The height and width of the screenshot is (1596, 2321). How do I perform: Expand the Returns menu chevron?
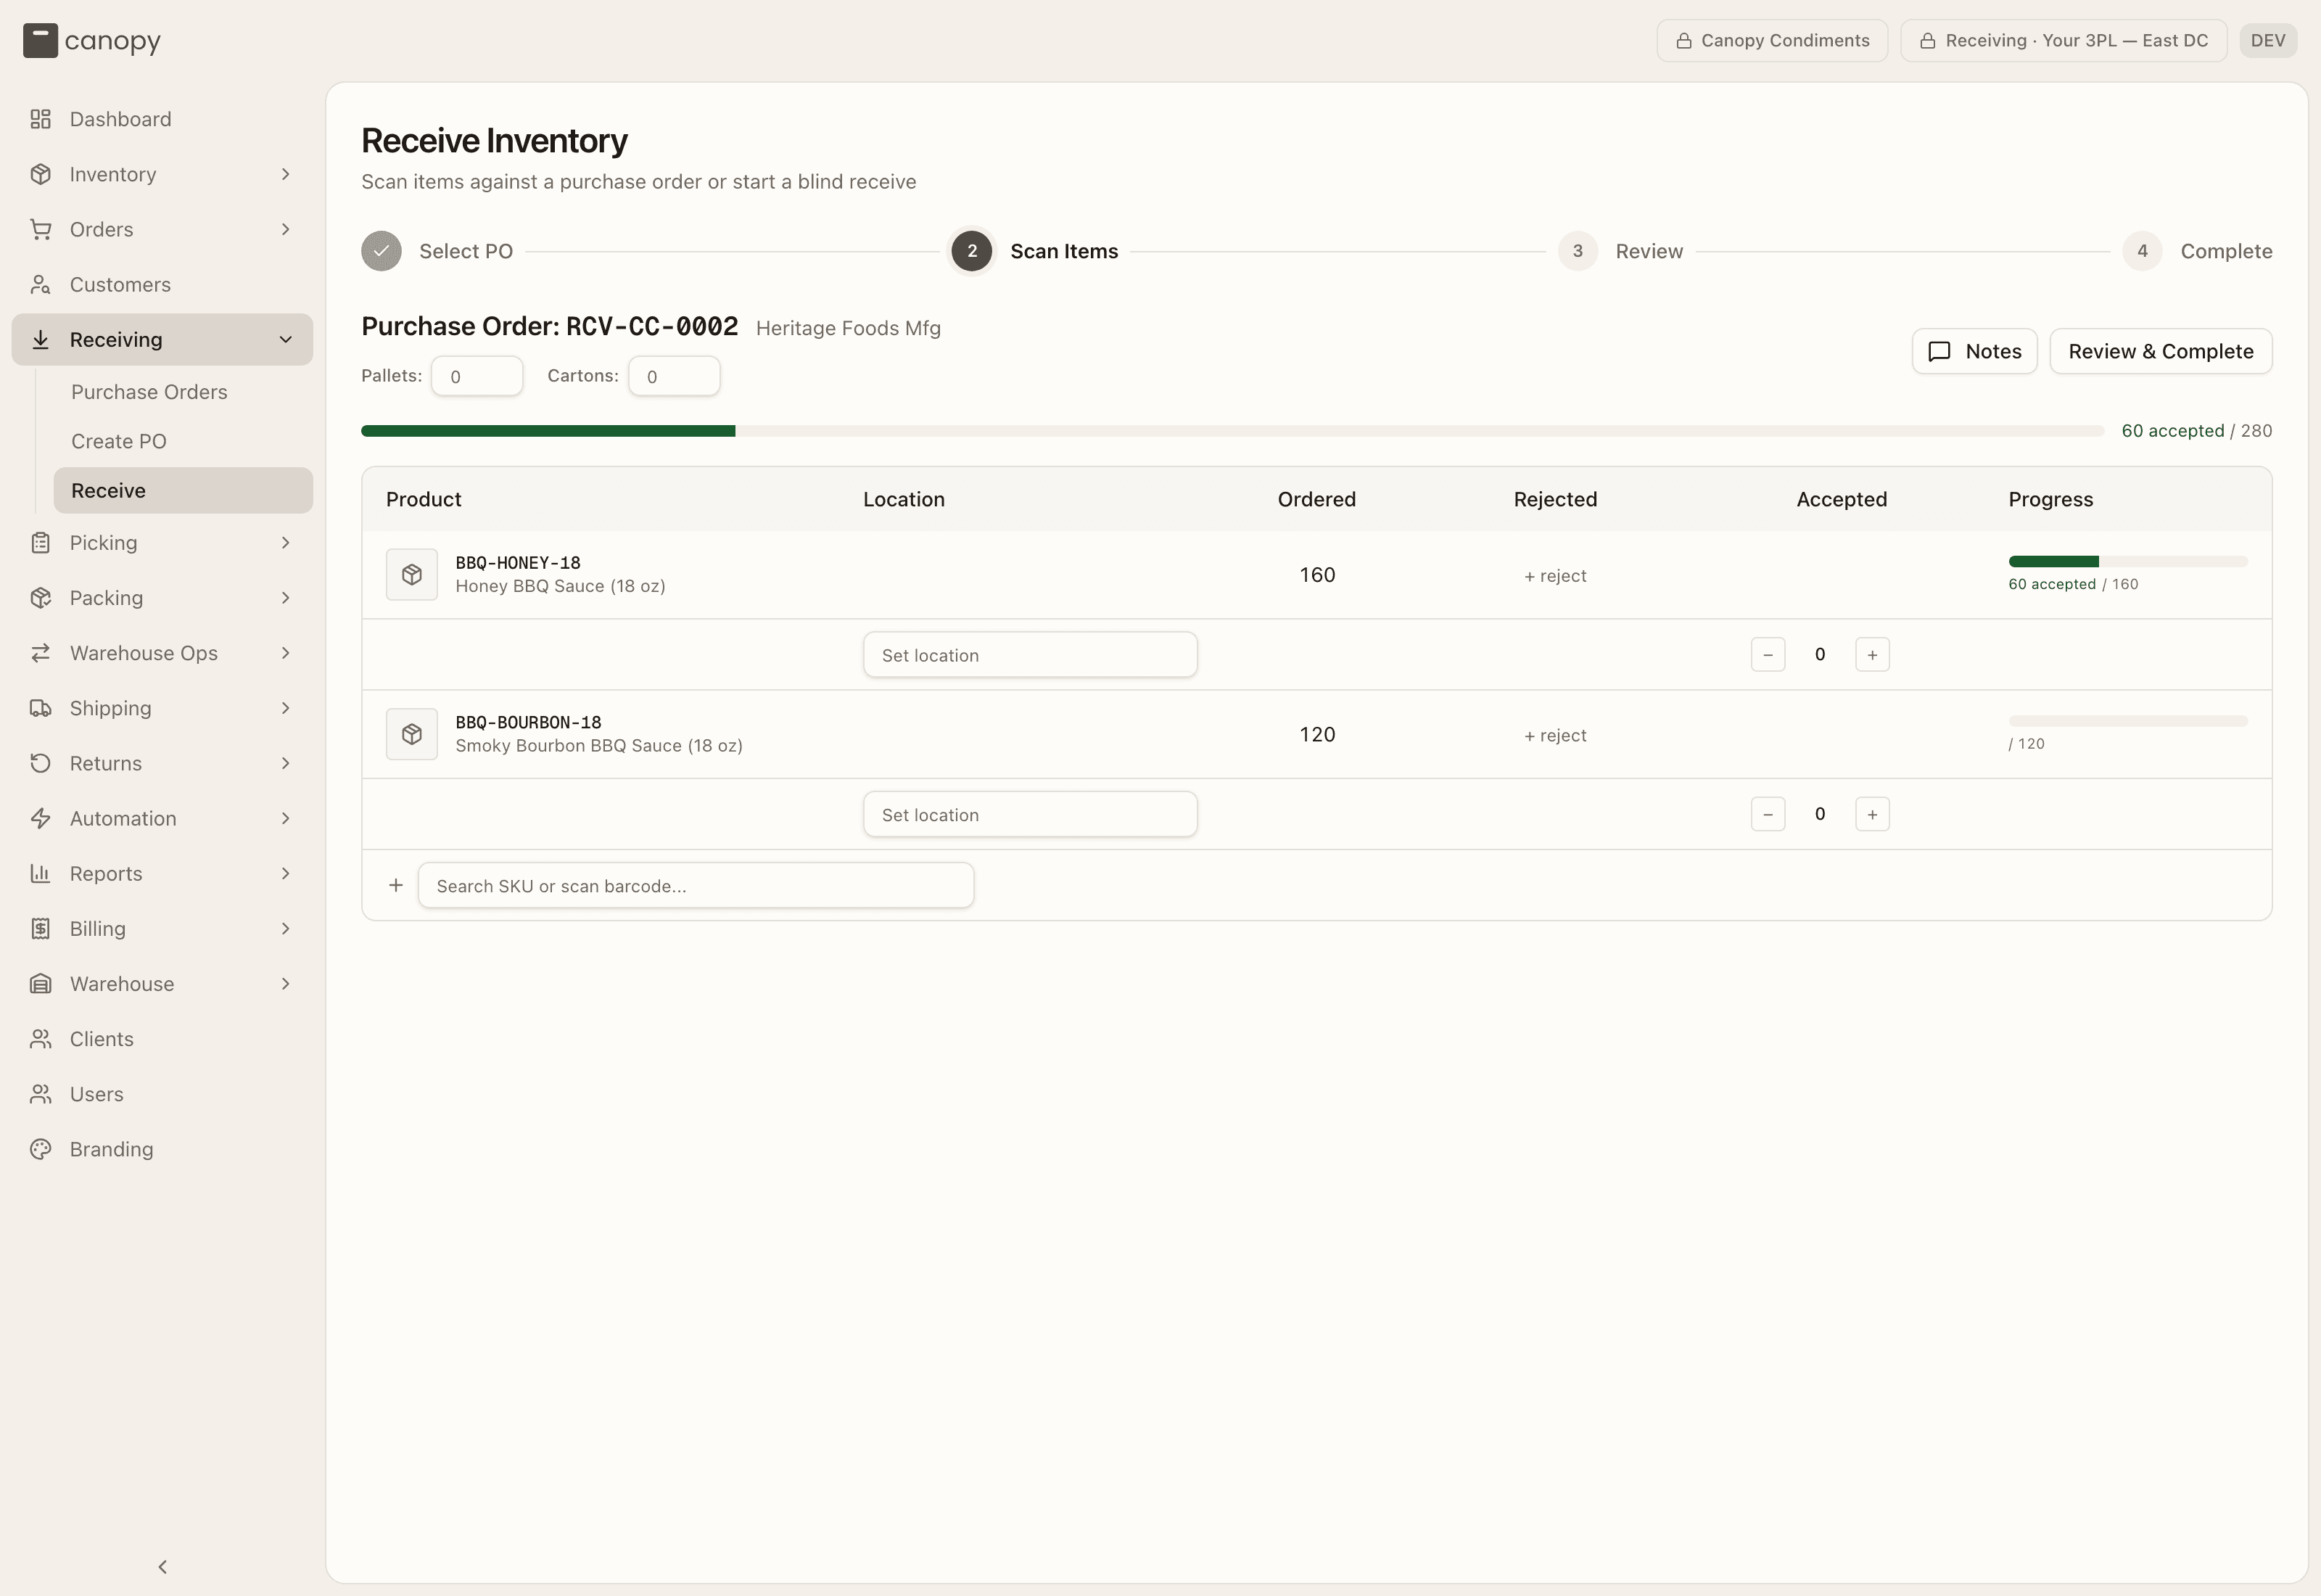tap(286, 763)
